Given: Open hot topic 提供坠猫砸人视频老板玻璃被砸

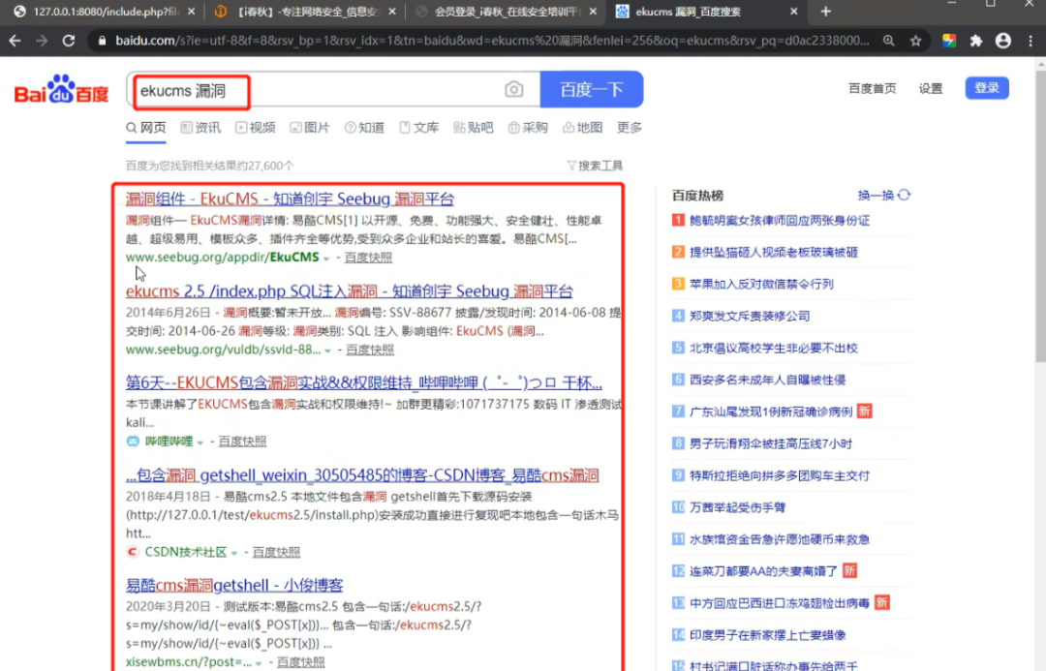Looking at the screenshot, I should 773,252.
